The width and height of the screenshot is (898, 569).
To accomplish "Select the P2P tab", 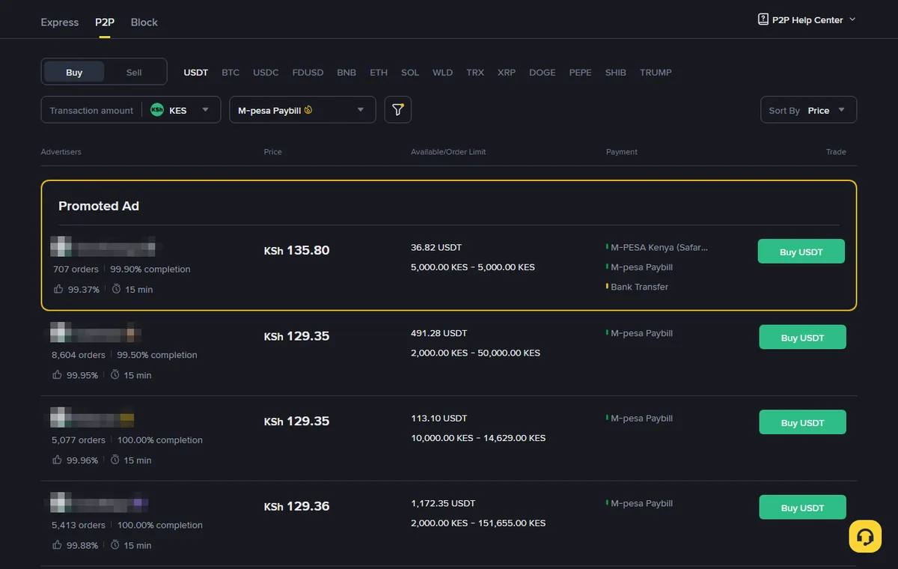I will click(105, 22).
